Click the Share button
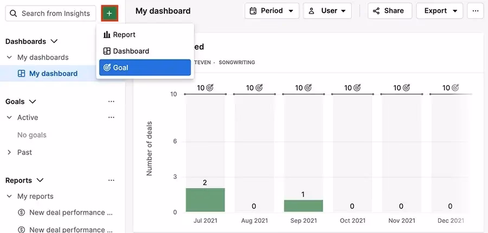The width and height of the screenshot is (488, 233). (389, 11)
